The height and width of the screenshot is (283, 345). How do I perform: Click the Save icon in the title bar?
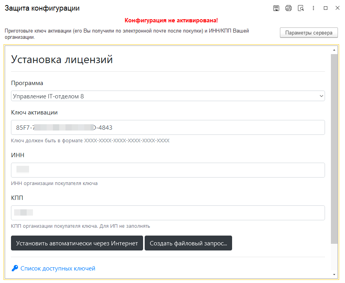coord(276,8)
